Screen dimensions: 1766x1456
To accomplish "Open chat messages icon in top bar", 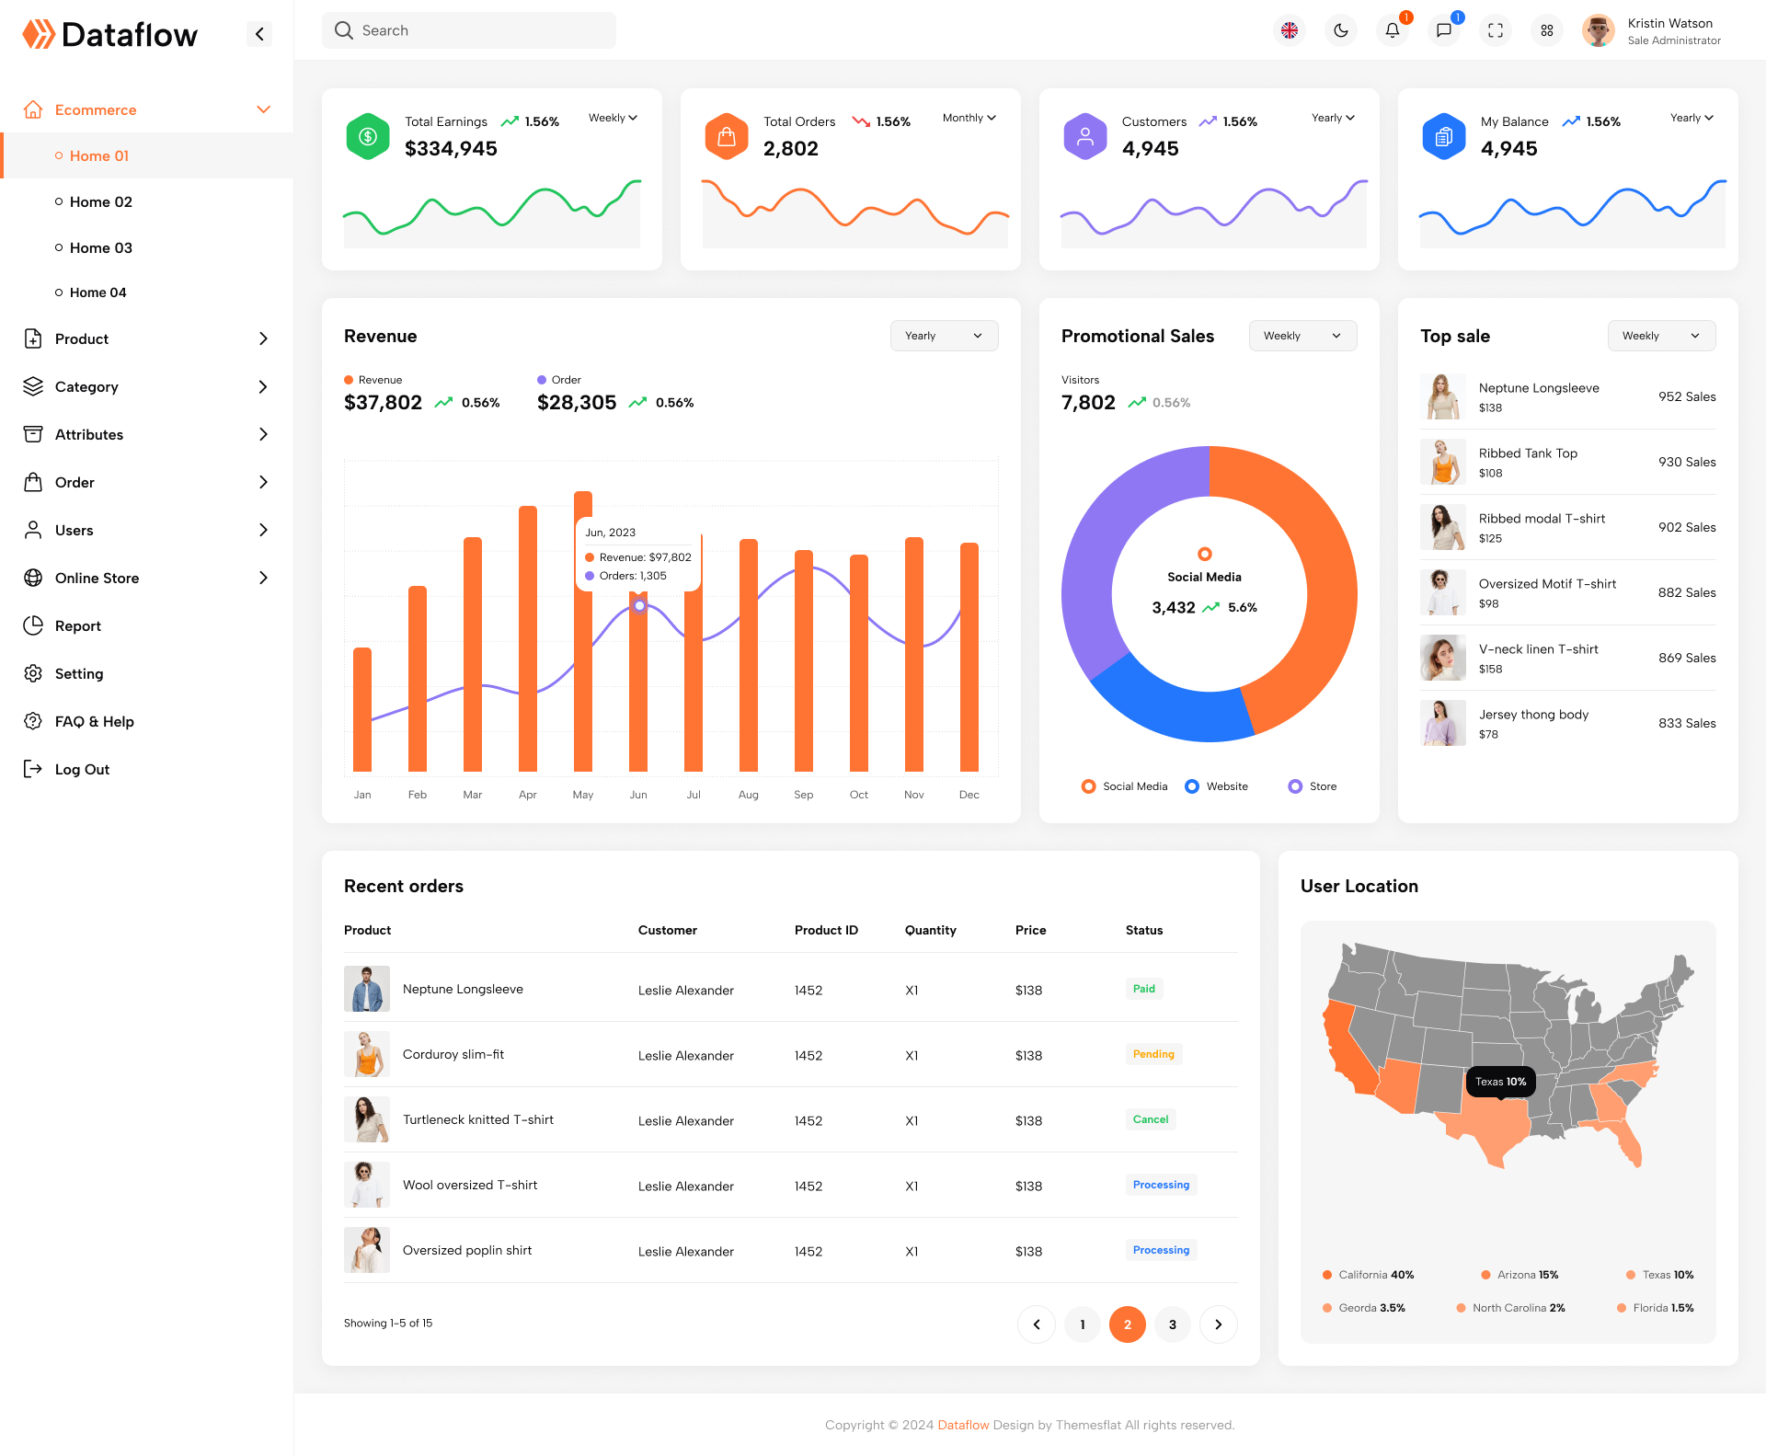I will click(x=1443, y=30).
